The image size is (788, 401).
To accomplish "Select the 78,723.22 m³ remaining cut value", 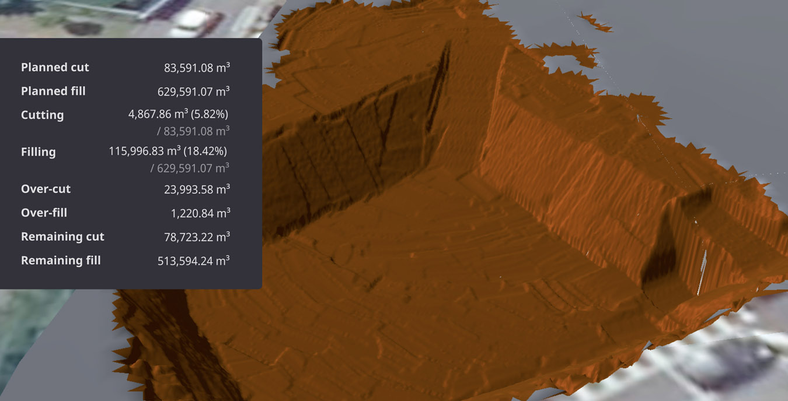I will pyautogui.click(x=197, y=237).
